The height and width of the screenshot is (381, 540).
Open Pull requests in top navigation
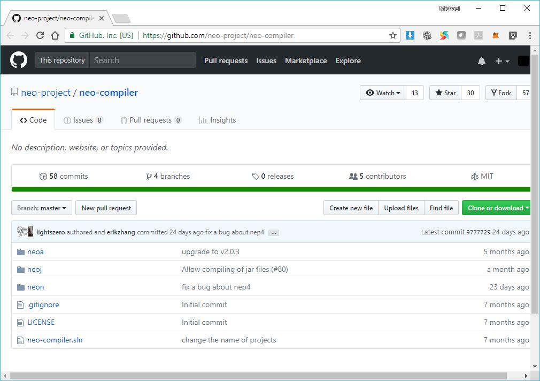pyautogui.click(x=226, y=60)
